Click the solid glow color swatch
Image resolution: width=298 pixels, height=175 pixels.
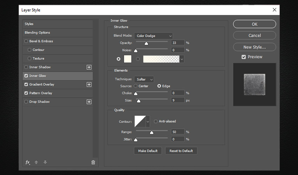click(x=128, y=59)
